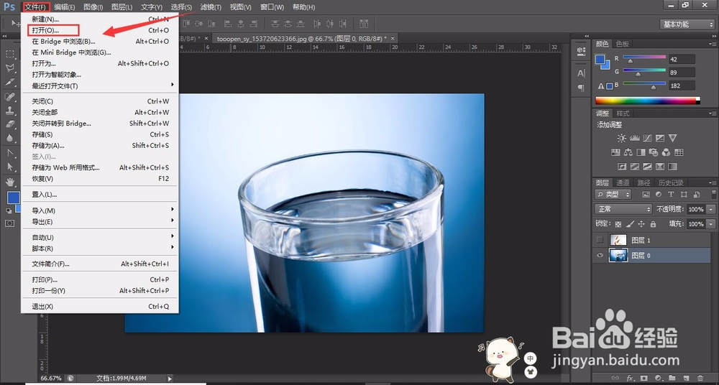Toggle pixel layer filter

pyautogui.click(x=646, y=195)
